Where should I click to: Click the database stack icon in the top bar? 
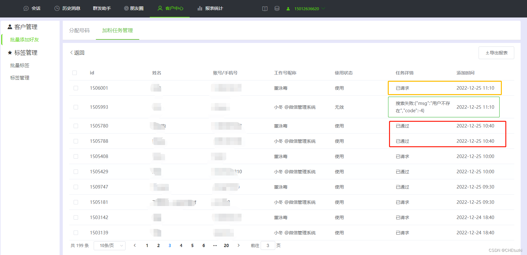pos(277,9)
